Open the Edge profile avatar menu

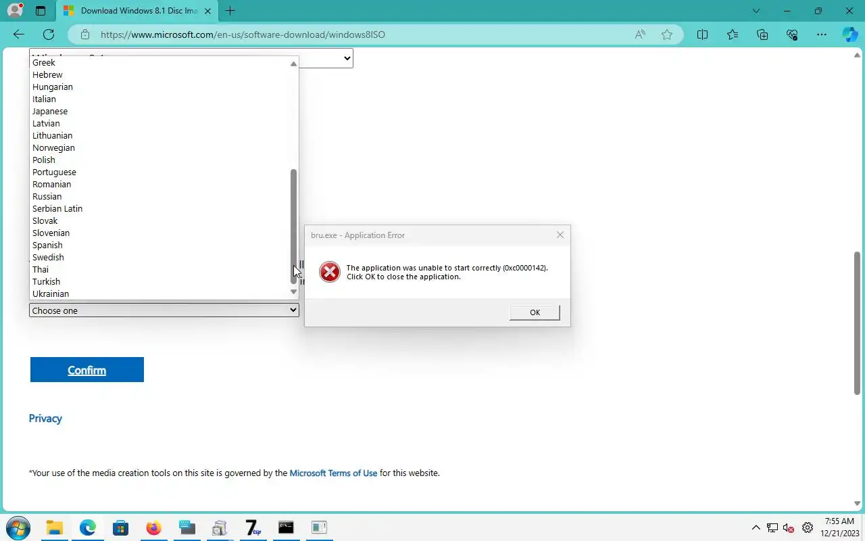[x=15, y=11]
